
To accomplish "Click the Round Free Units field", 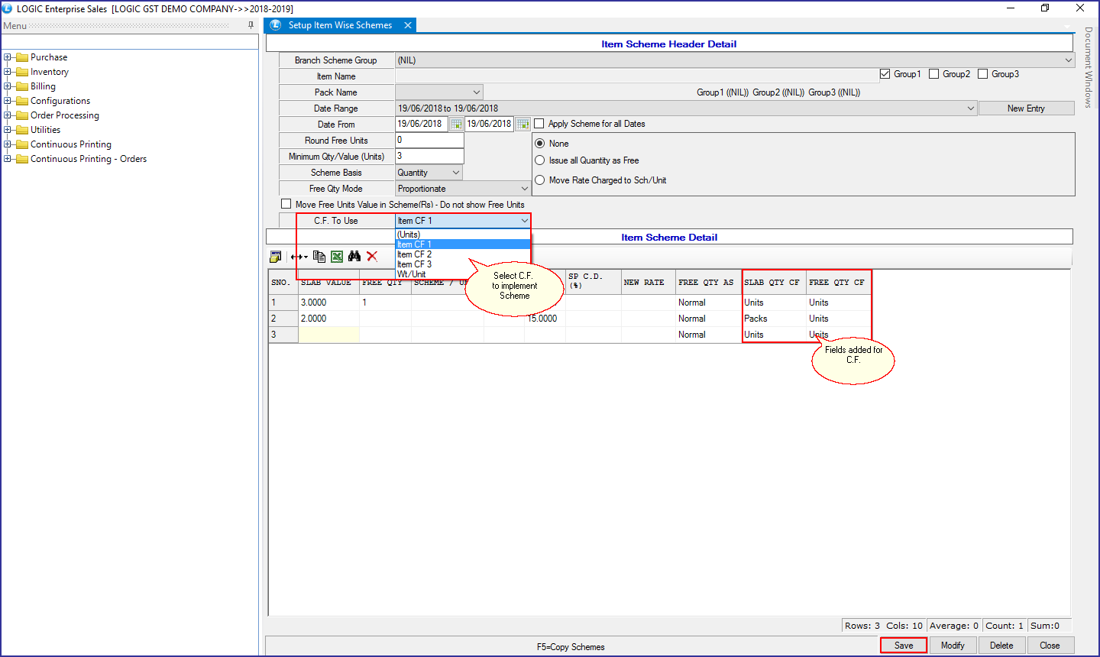I will pos(429,141).
